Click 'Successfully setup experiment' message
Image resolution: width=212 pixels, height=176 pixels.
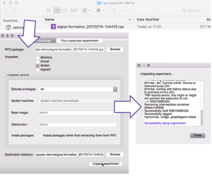point(165,123)
